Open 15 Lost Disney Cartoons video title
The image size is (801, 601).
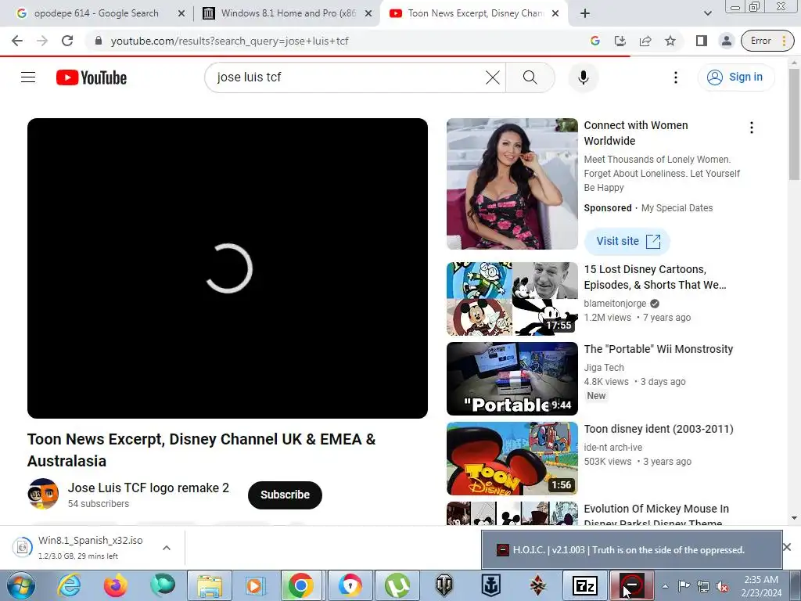coord(655,277)
